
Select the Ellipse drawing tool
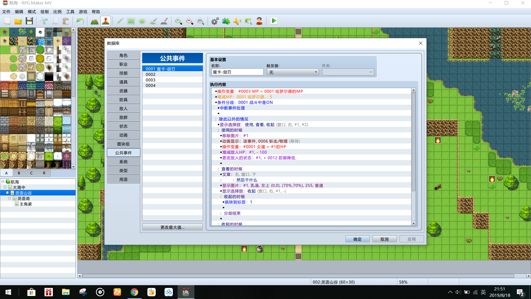point(142,21)
